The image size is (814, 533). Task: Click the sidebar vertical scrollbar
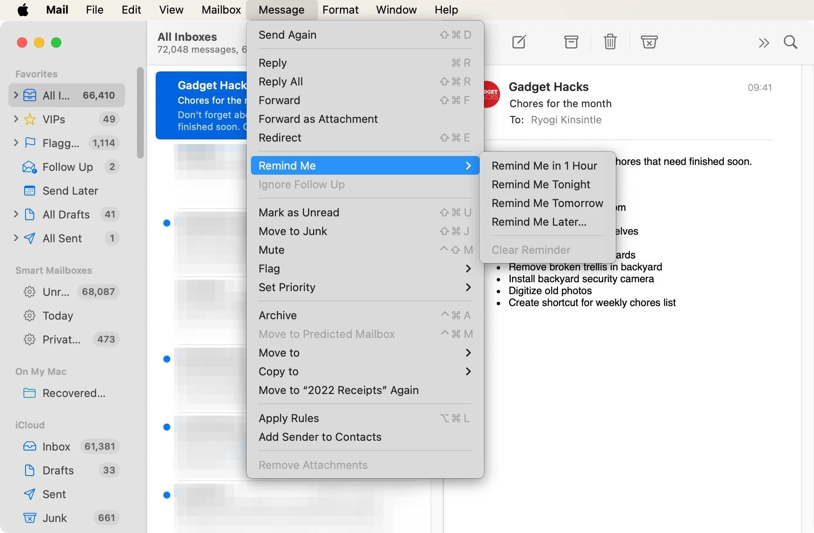point(140,113)
